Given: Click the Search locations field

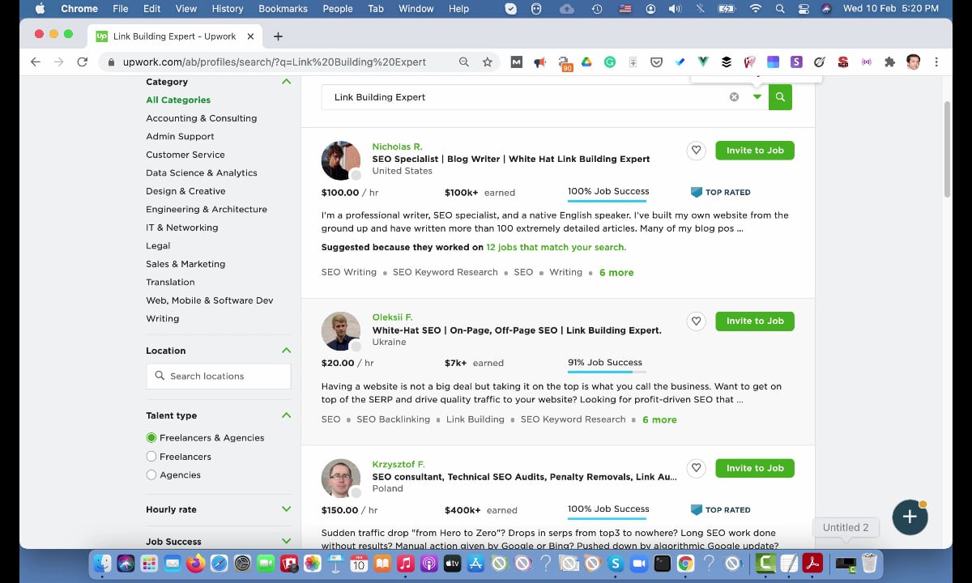Looking at the screenshot, I should pyautogui.click(x=219, y=377).
